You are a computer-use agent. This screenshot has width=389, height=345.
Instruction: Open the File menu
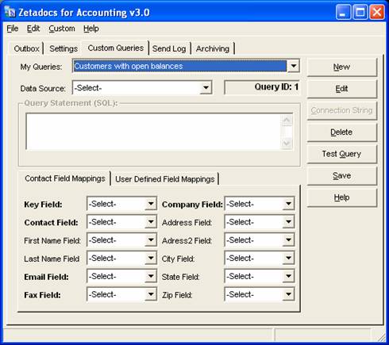pos(13,29)
